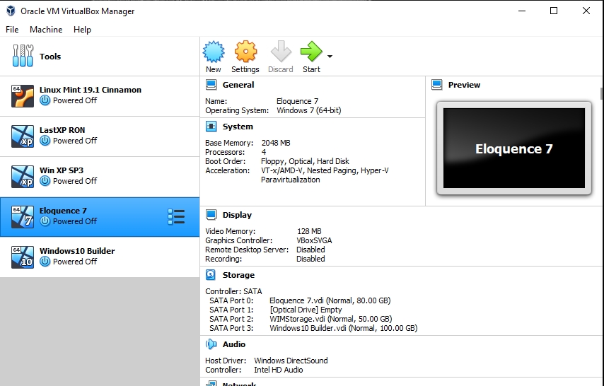Image resolution: width=604 pixels, height=386 pixels.
Task: Click the 'LastXP RON' machine name
Action: pos(62,130)
